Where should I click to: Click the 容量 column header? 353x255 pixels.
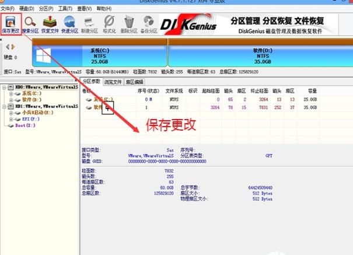312,91
